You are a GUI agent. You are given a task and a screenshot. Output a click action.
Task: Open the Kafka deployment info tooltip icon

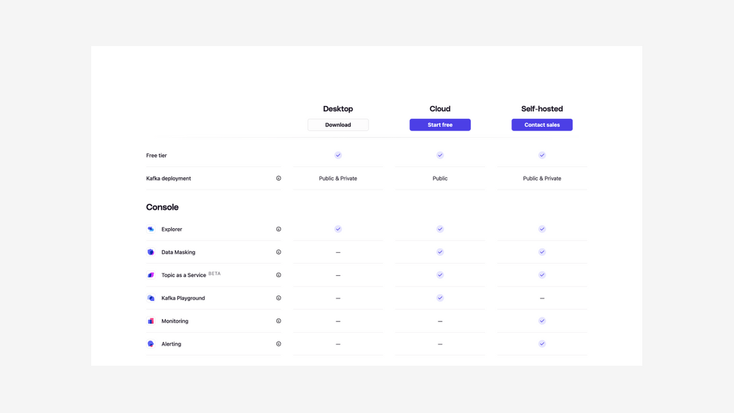279,178
